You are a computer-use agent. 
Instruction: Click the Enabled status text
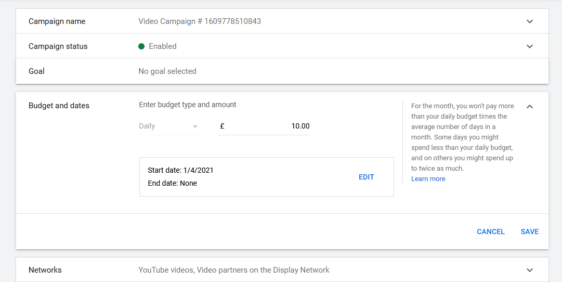(162, 46)
